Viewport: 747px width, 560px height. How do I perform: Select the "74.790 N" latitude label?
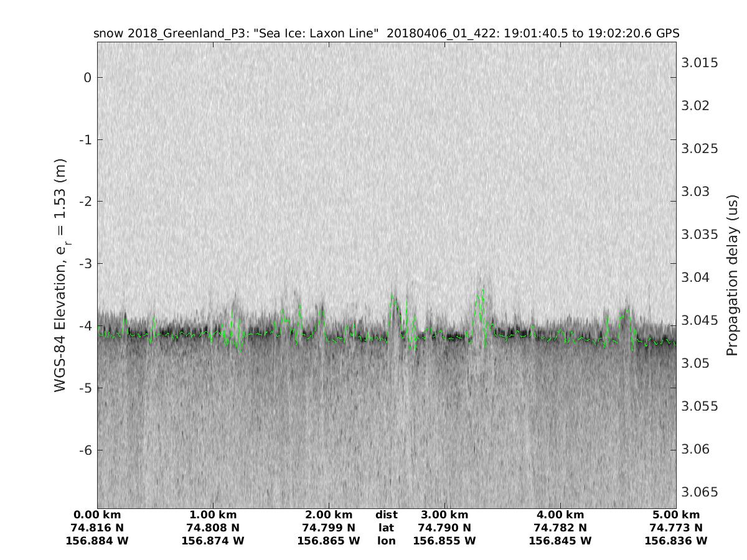point(444,528)
